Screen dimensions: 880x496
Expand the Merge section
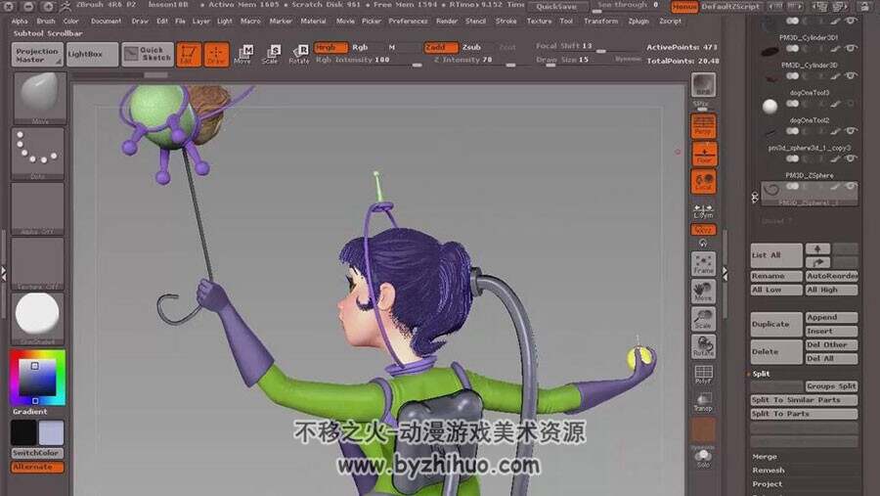point(765,457)
